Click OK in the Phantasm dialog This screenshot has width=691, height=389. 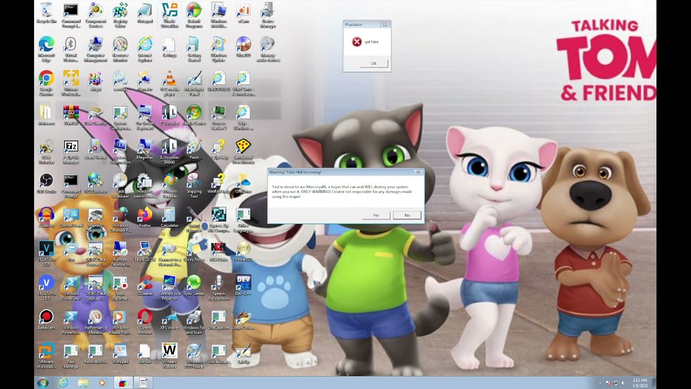pos(374,63)
